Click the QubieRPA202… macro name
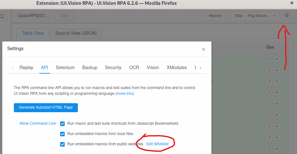 tap(33, 16)
